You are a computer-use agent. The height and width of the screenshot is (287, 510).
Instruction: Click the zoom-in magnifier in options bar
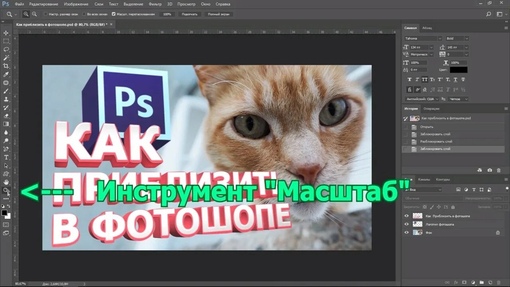coord(26,14)
